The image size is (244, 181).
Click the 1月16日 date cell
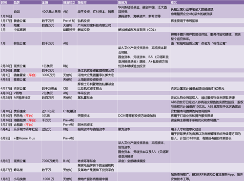click(x=6, y=12)
